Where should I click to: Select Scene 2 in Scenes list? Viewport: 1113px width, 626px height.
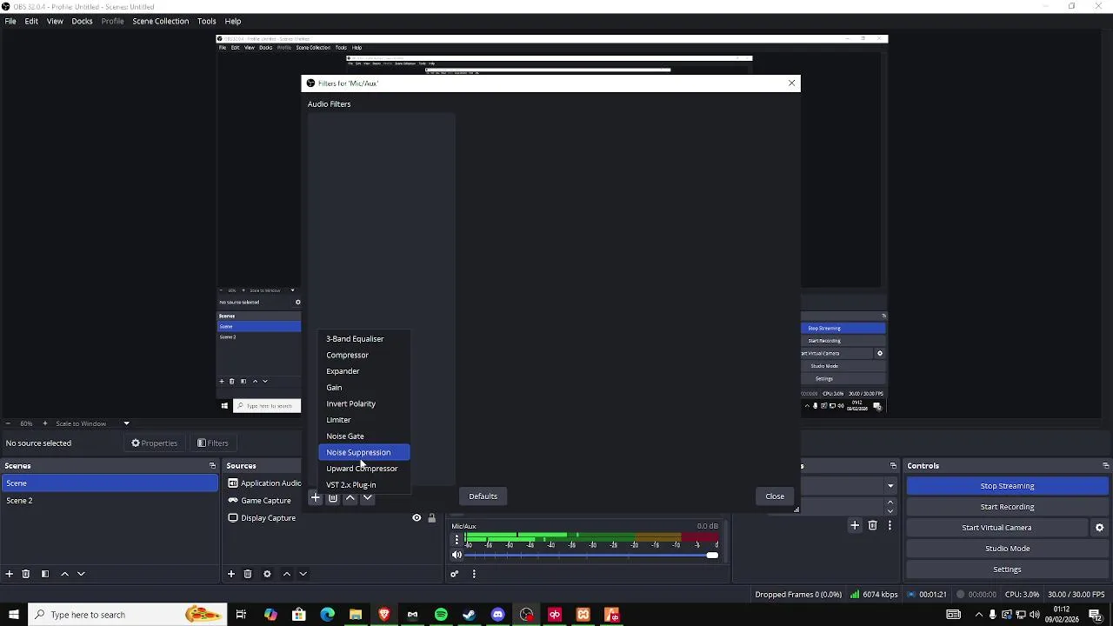tap(110, 501)
